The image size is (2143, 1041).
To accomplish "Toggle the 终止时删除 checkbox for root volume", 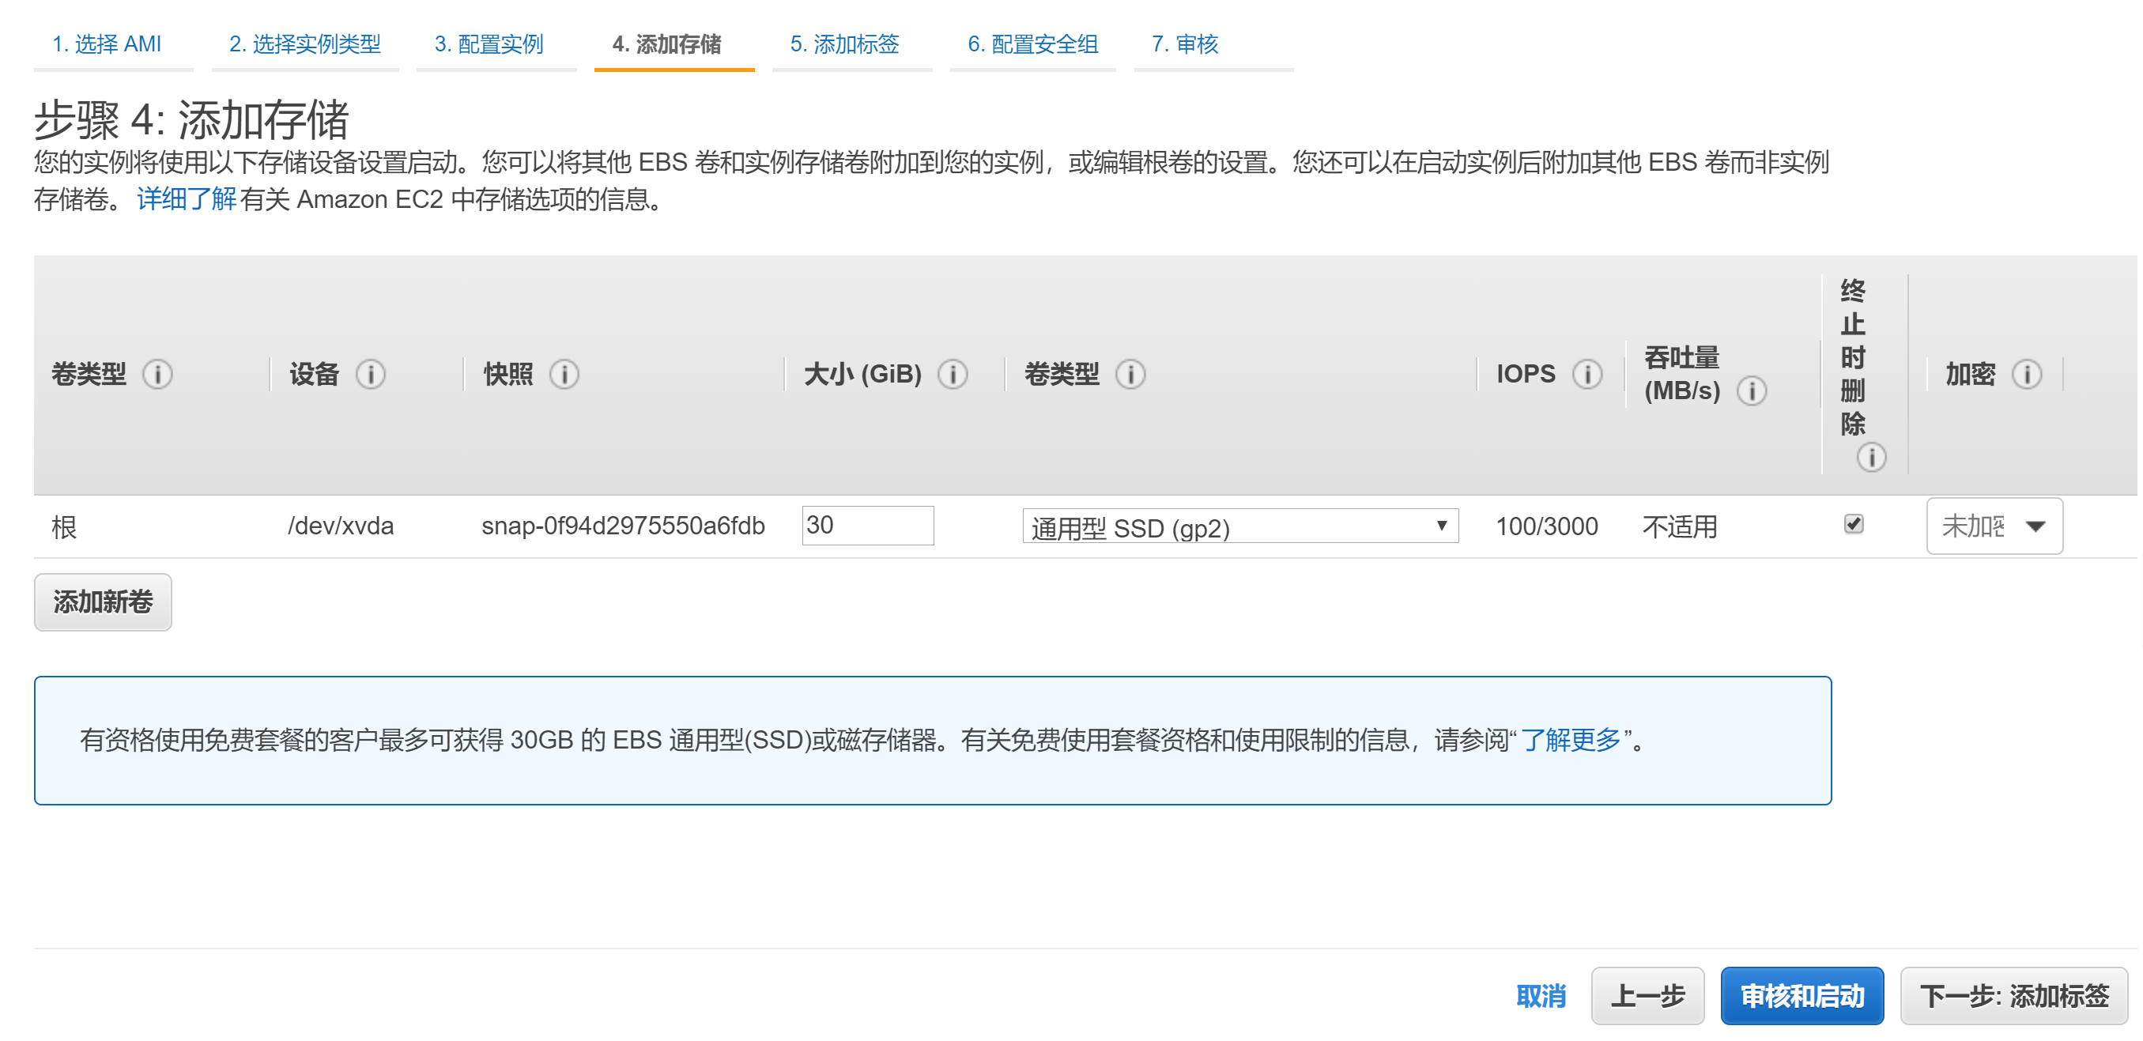I will click(x=1853, y=524).
